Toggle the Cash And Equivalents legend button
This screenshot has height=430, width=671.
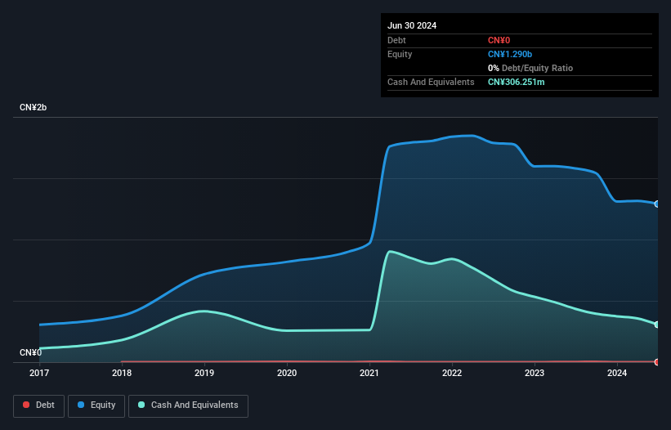[188, 405]
